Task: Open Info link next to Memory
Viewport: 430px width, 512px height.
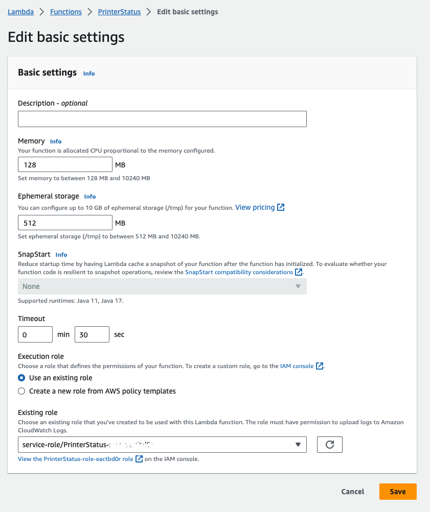Action: (x=56, y=141)
